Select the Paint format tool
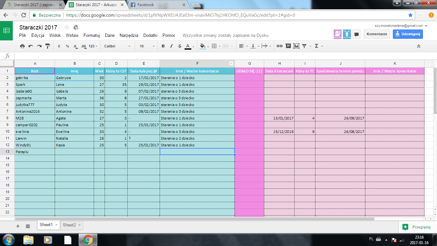The height and width of the screenshot is (246, 437). coord(48,46)
